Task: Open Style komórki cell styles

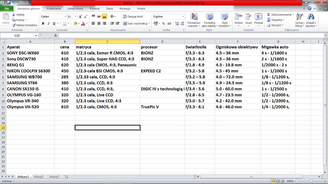Action: [x=225, y=20]
